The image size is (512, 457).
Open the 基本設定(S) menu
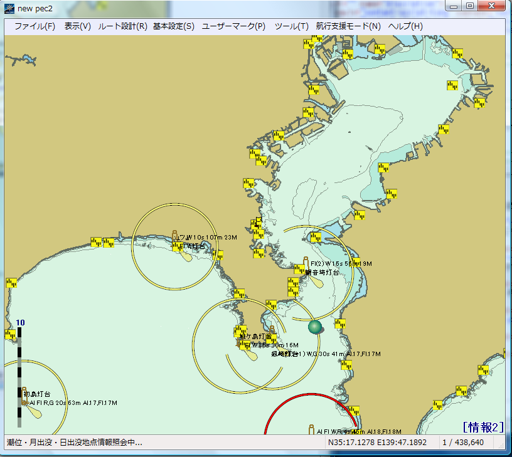[173, 26]
